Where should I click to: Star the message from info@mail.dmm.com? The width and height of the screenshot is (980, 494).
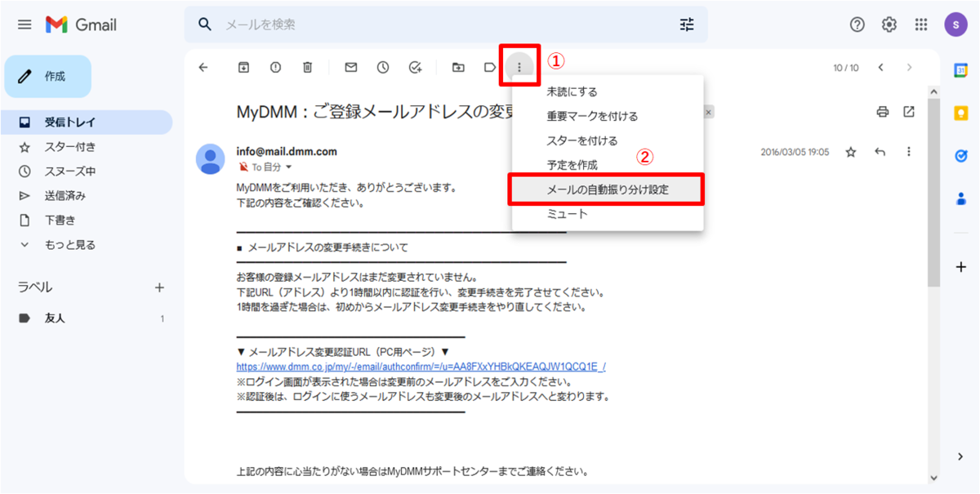(851, 152)
